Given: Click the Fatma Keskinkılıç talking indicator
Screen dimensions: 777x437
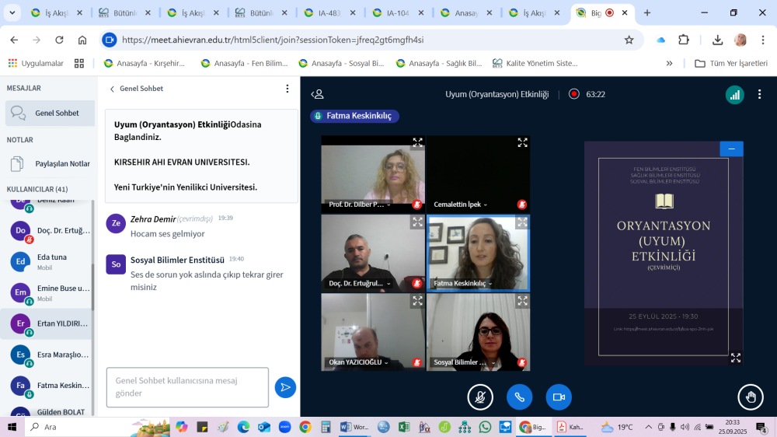Looking at the screenshot, I should point(355,116).
